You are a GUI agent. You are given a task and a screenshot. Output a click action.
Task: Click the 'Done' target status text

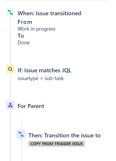click(24, 43)
